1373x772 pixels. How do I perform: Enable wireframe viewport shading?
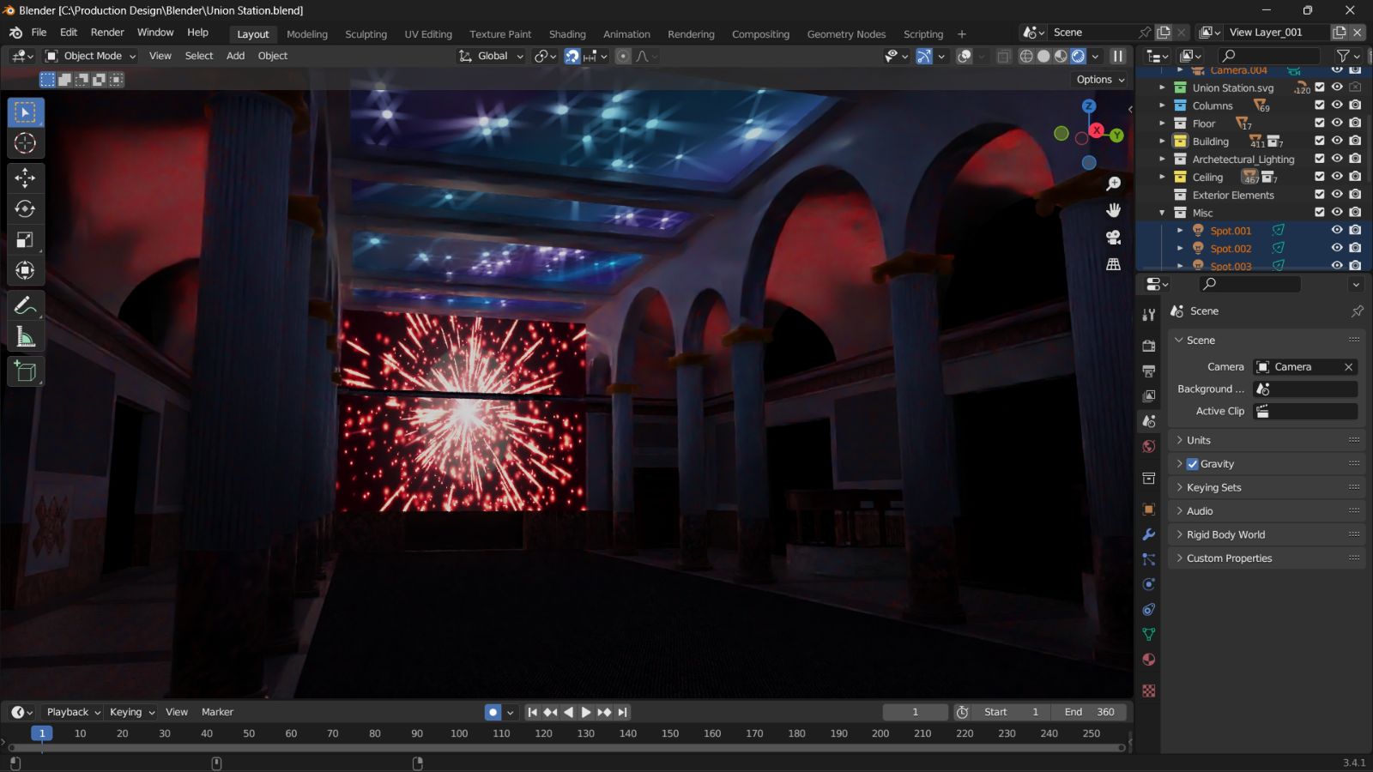tap(1025, 56)
